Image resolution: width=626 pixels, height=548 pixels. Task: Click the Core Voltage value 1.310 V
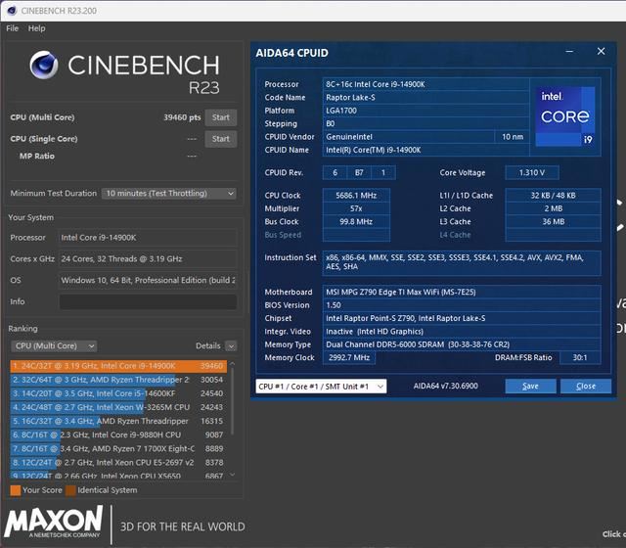[x=532, y=172]
